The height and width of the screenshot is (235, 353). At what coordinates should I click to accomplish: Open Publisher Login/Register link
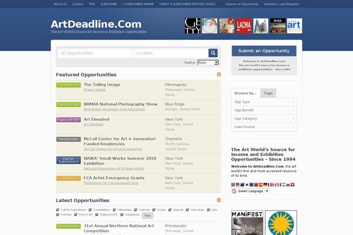(281, 4)
